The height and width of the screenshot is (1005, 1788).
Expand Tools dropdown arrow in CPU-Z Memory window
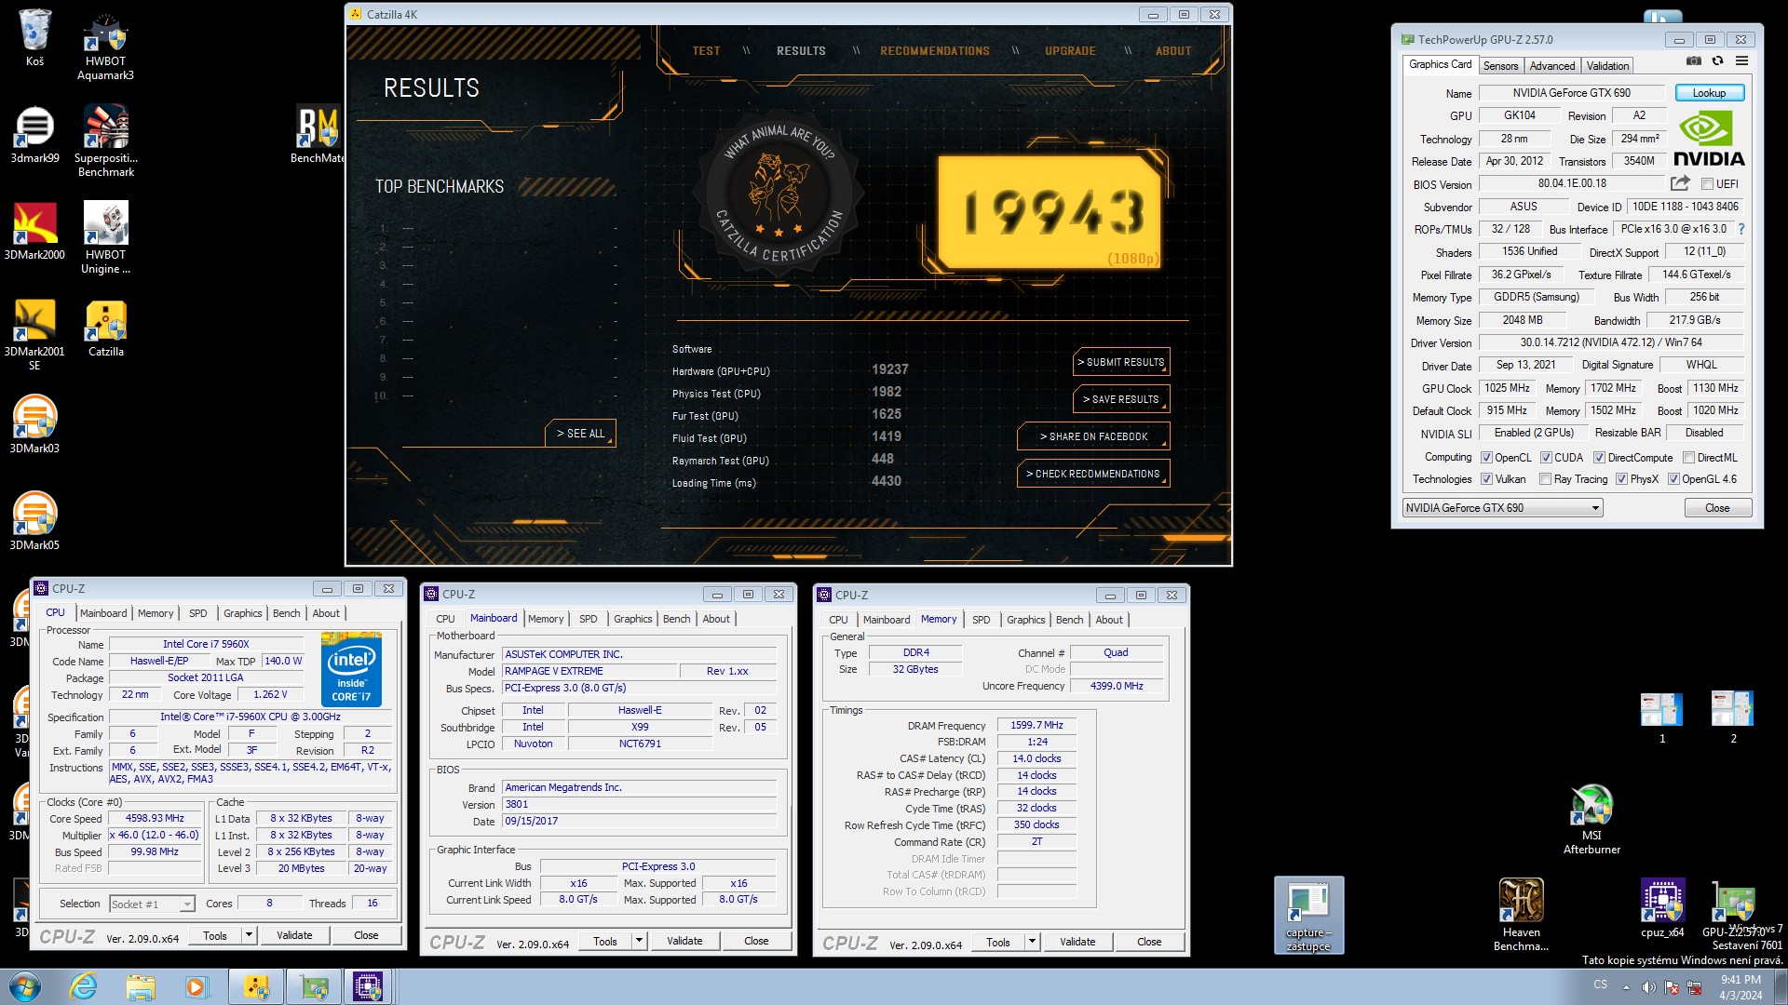[1032, 942]
